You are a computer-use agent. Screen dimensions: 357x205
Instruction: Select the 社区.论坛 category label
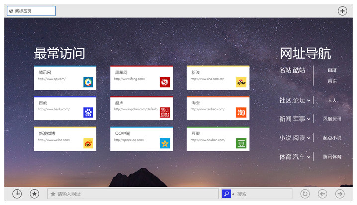[292, 100]
